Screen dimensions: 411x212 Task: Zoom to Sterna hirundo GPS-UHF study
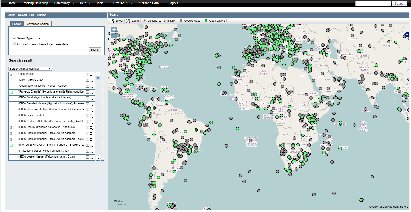[x=91, y=145]
